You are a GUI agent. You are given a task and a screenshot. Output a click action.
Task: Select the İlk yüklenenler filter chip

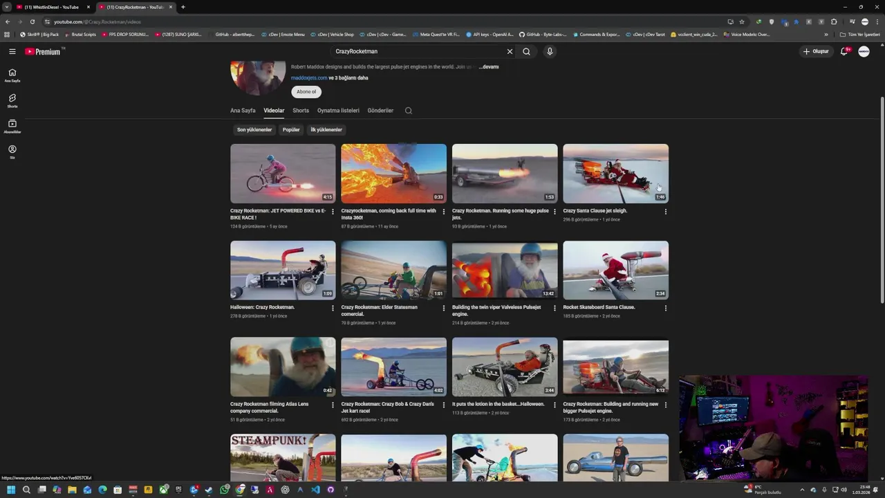pyautogui.click(x=326, y=129)
